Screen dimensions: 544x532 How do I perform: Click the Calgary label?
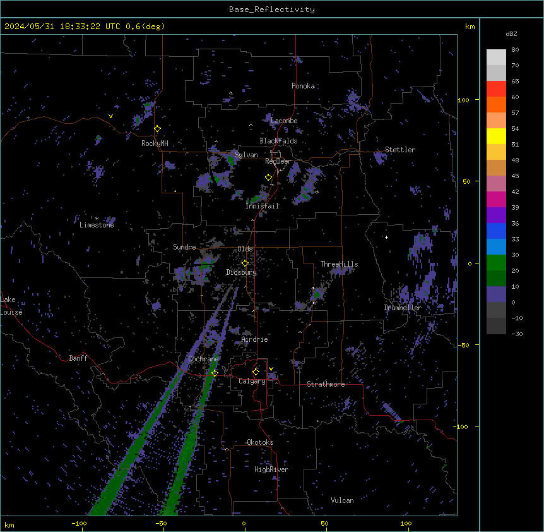[252, 381]
